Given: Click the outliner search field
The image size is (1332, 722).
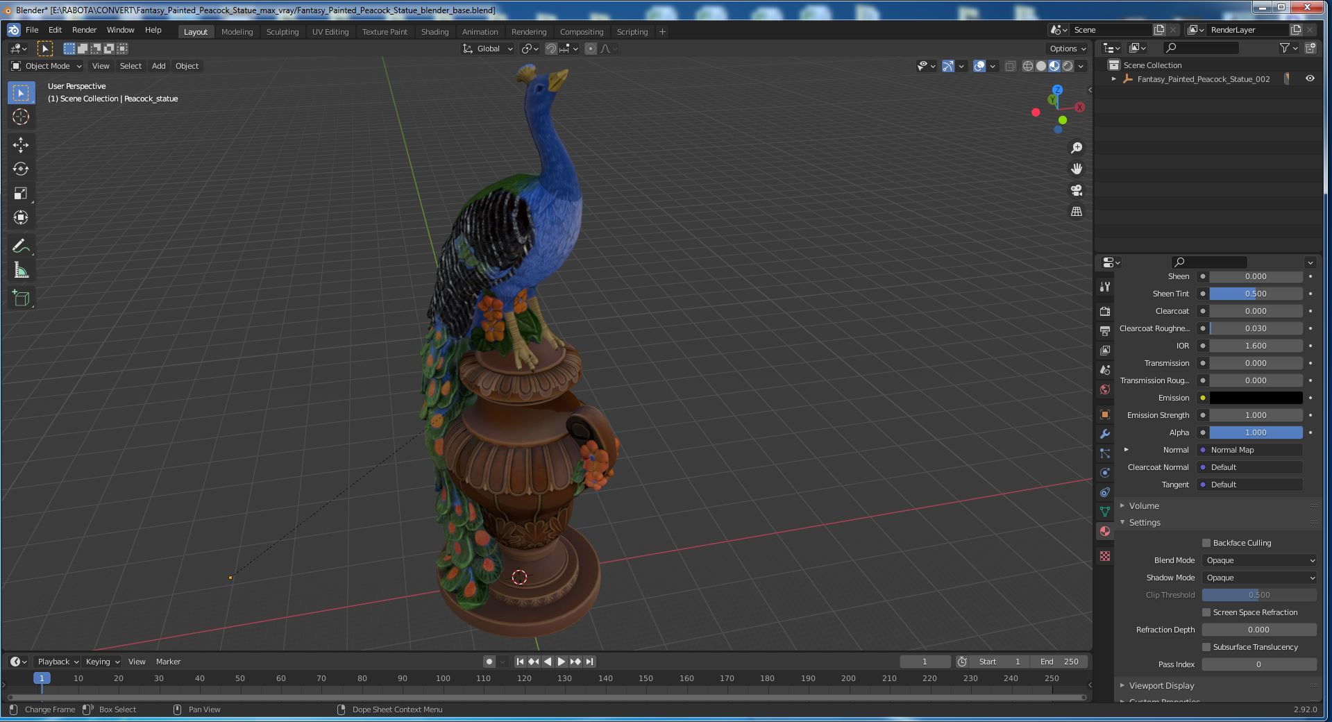Looking at the screenshot, I should [1202, 48].
